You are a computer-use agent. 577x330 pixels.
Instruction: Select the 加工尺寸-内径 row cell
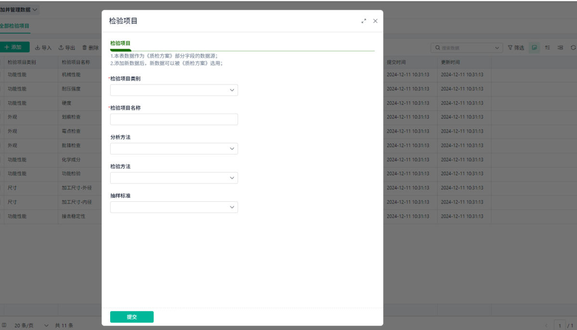pos(77,202)
